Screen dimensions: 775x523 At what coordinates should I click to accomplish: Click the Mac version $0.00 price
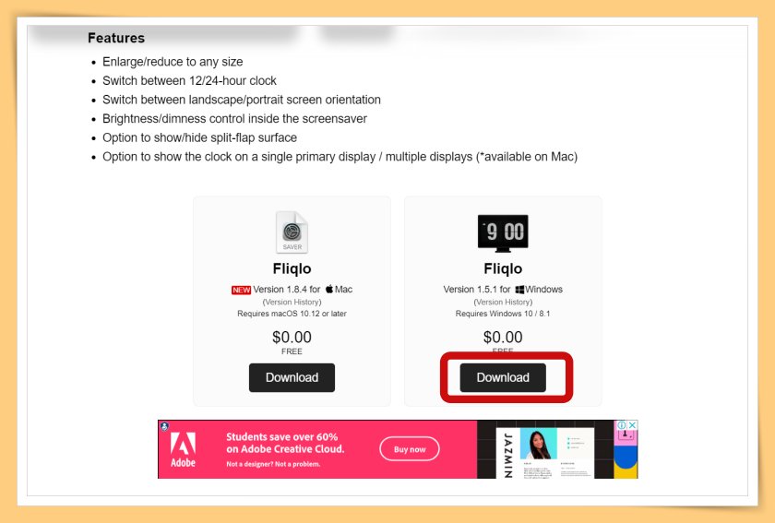point(292,337)
